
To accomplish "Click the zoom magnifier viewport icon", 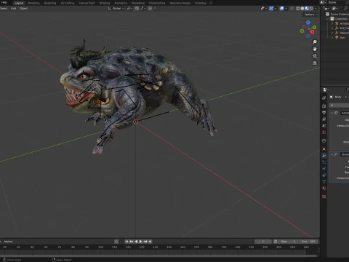I will coord(315,42).
